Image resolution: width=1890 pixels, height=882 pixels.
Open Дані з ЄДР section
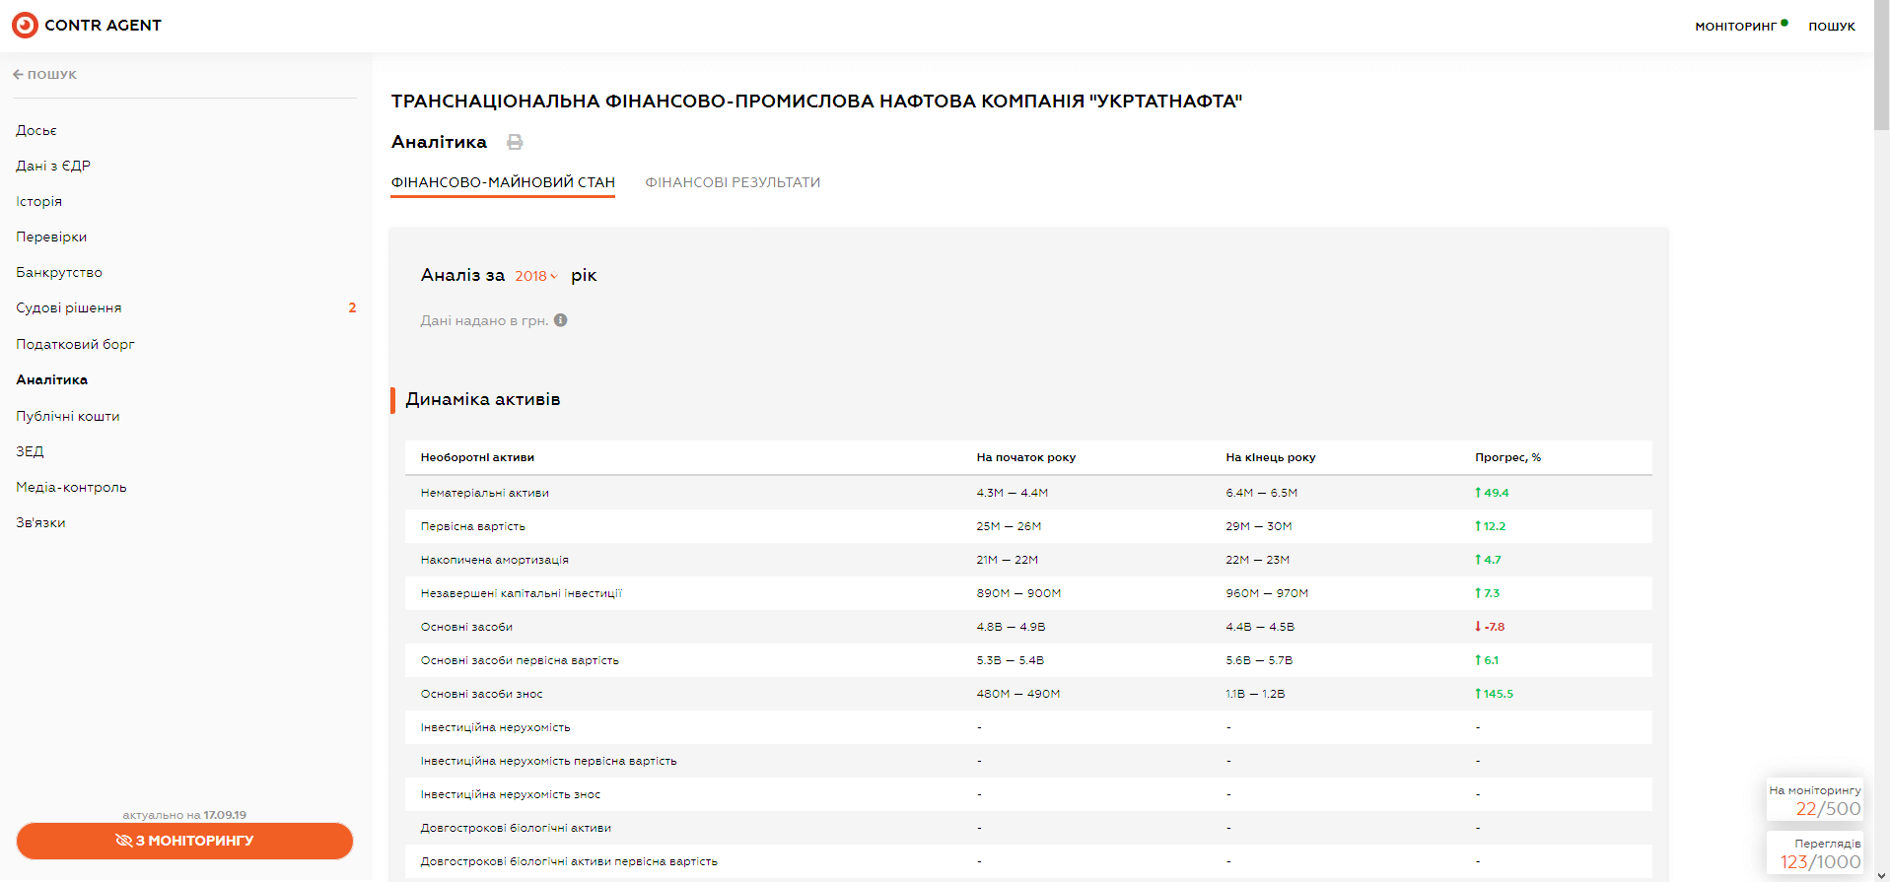click(53, 166)
